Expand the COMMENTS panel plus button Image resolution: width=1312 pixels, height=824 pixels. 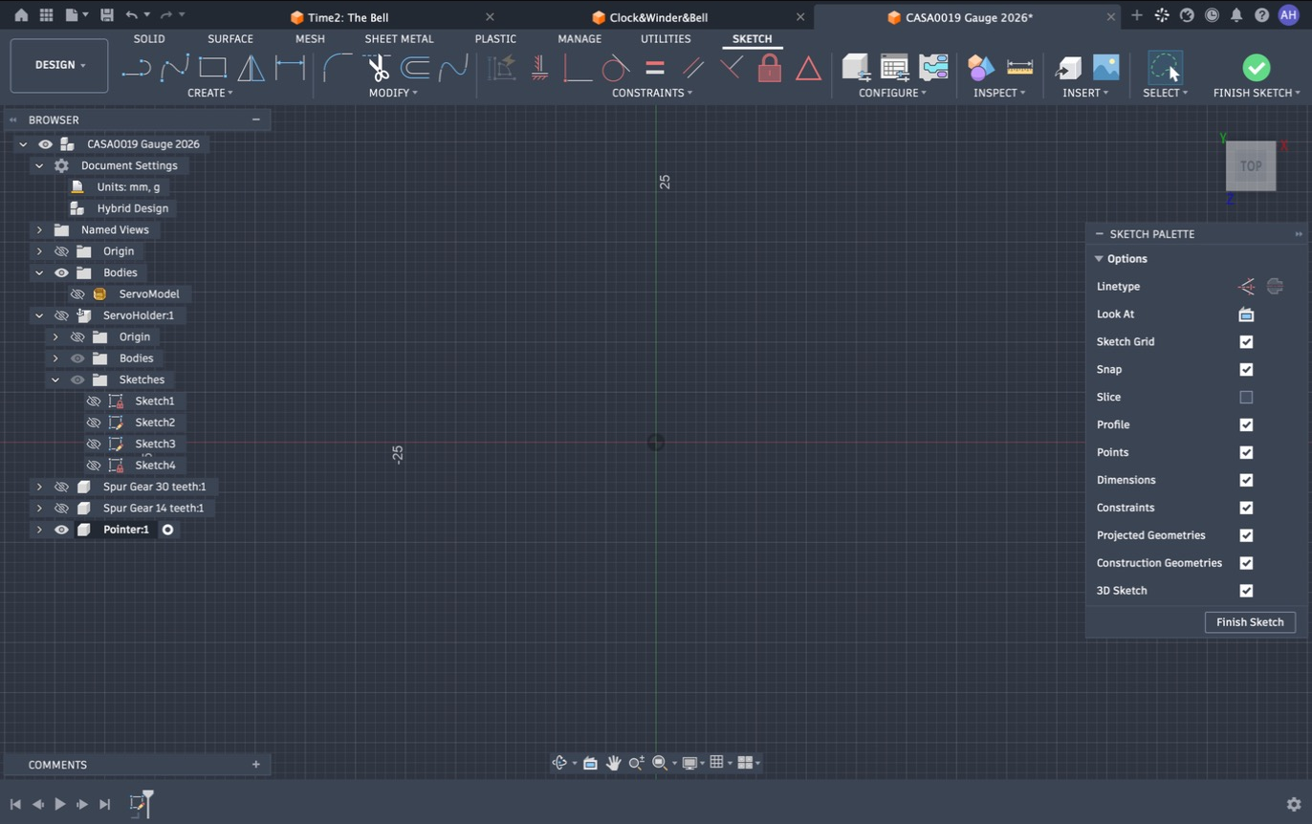pyautogui.click(x=255, y=765)
